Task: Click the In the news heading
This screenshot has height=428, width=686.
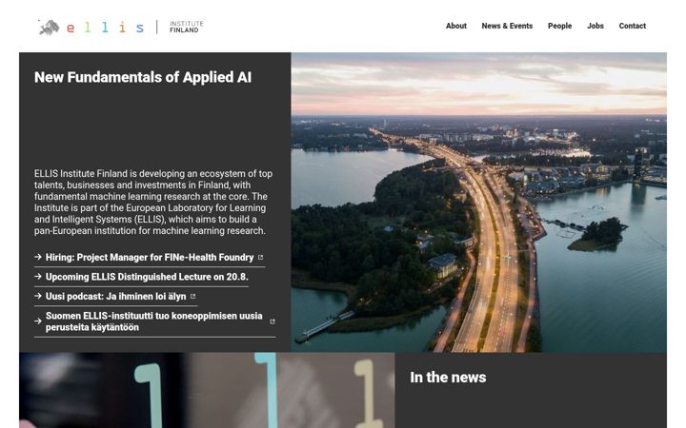Action: 448,378
